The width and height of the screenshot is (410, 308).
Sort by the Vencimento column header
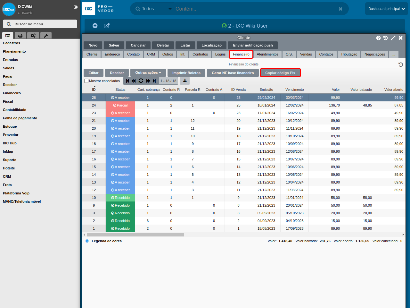[x=295, y=90]
